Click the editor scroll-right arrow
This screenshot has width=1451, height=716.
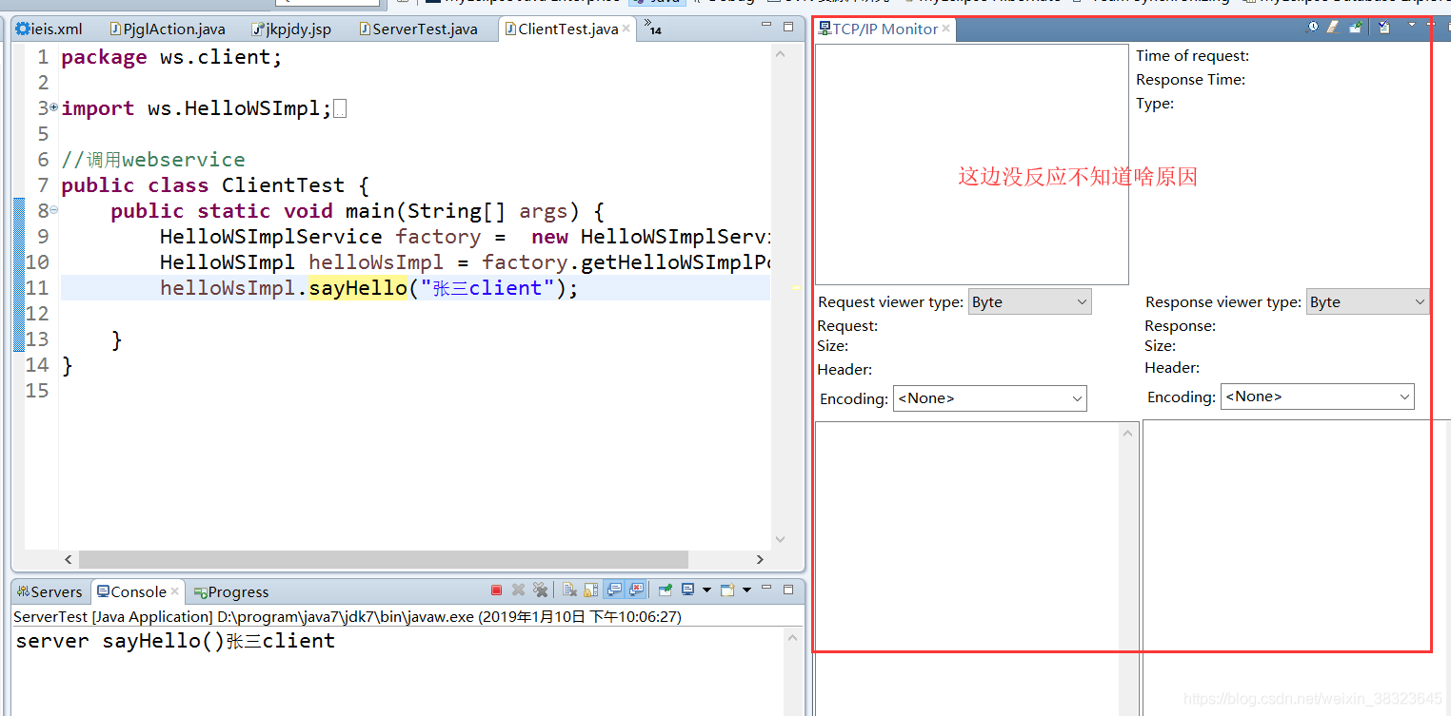tap(759, 559)
